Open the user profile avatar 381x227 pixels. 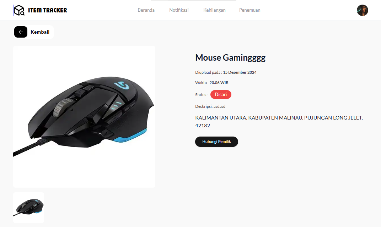coord(362,10)
